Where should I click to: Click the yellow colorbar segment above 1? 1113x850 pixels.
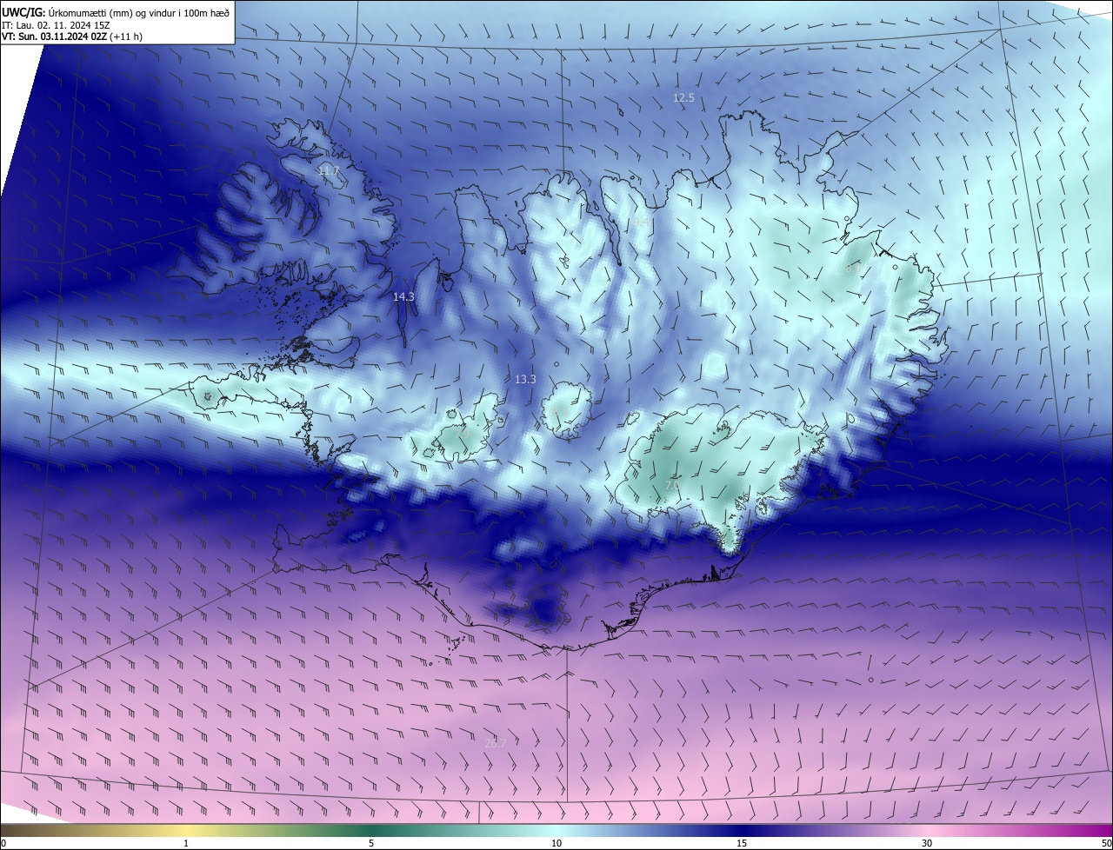186,830
